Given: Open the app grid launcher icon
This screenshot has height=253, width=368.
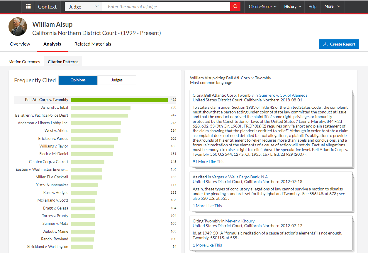Looking at the screenshot, I should pos(28,6).
